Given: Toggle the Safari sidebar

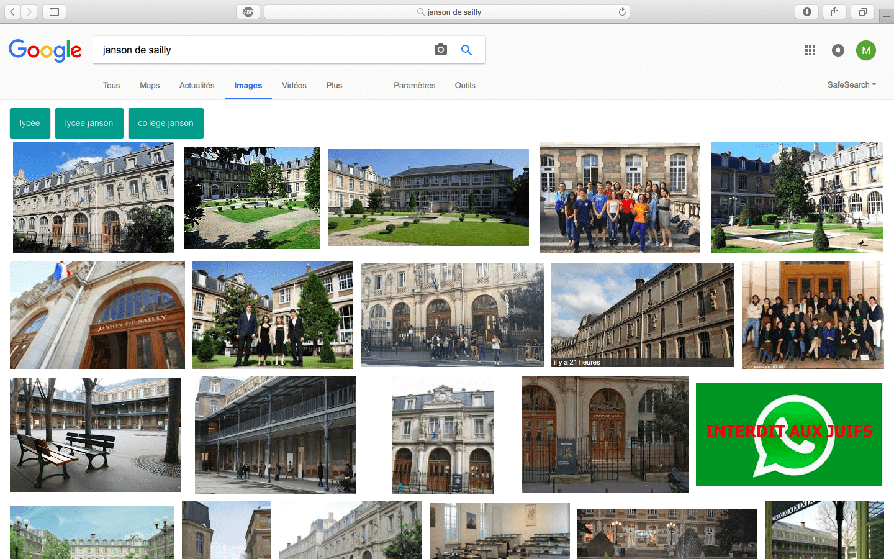Looking at the screenshot, I should click(54, 12).
